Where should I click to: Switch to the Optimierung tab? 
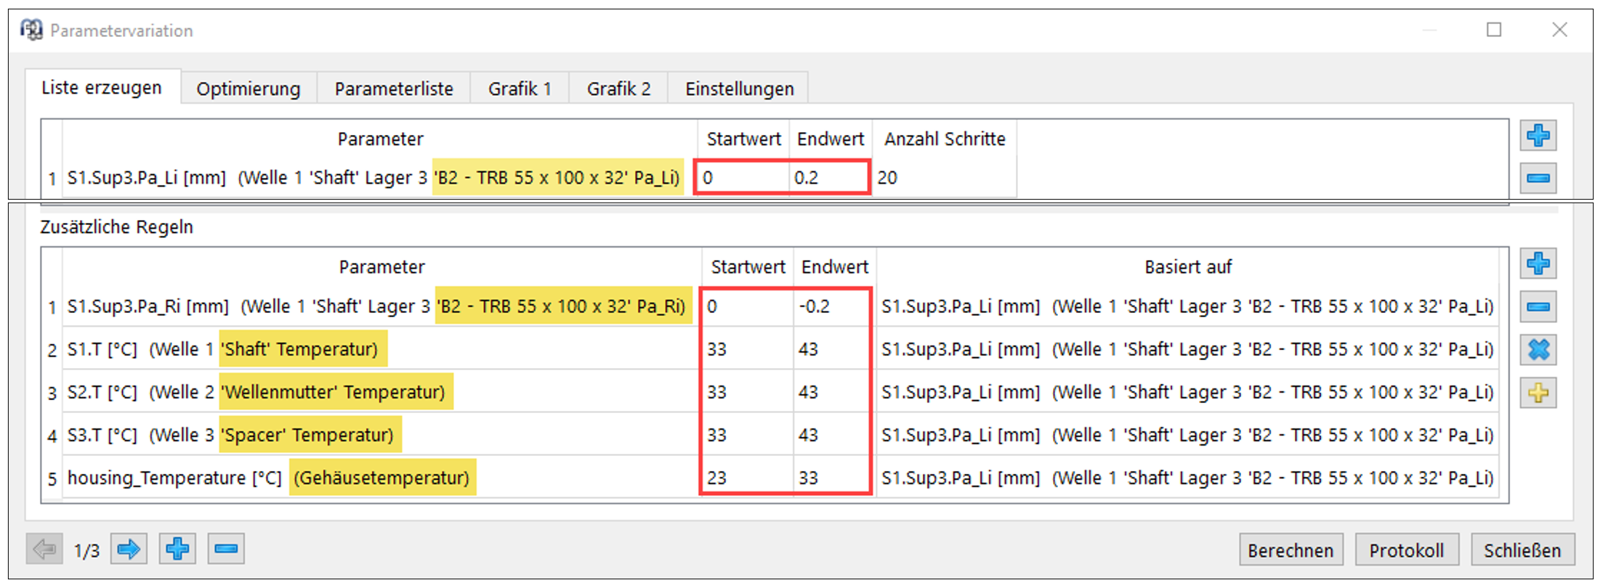pos(248,89)
